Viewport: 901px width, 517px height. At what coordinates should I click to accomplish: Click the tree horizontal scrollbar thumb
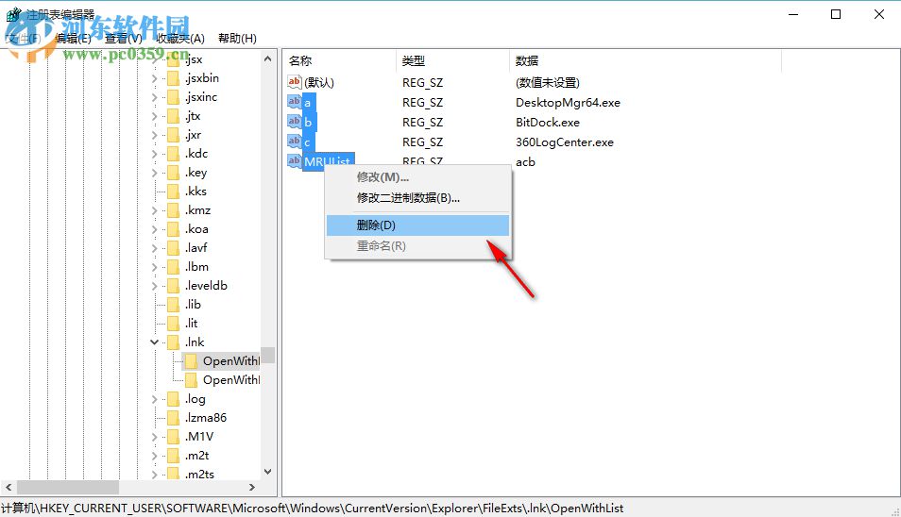click(x=68, y=487)
